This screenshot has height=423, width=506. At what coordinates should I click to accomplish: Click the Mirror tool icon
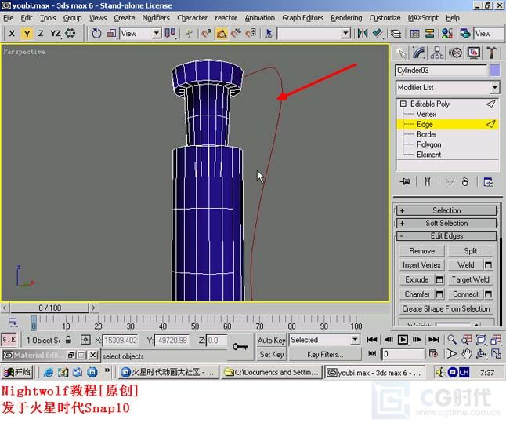click(x=363, y=33)
